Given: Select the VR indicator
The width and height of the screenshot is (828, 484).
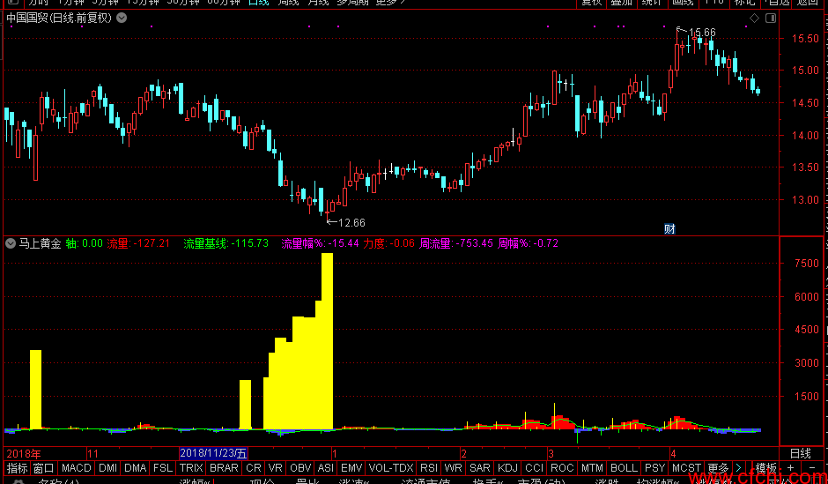Looking at the screenshot, I should coord(276,467).
